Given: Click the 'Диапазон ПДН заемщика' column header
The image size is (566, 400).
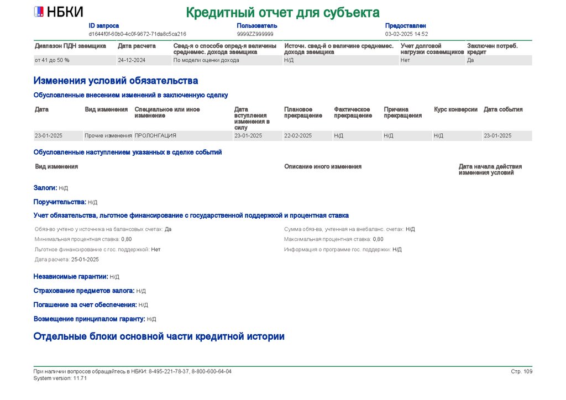Looking at the screenshot, I should coord(70,46).
